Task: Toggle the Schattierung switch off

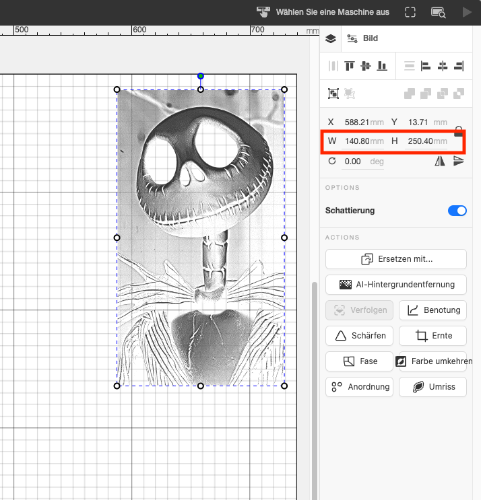Action: click(x=457, y=211)
